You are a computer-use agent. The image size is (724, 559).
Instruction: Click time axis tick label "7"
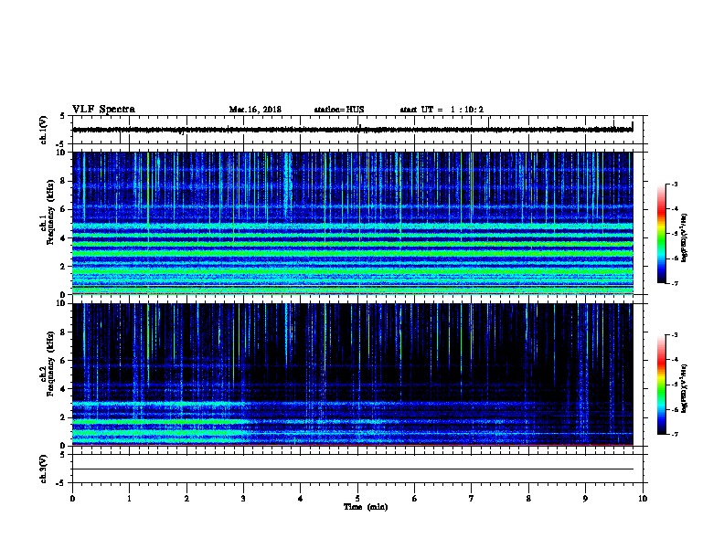pos(472,499)
